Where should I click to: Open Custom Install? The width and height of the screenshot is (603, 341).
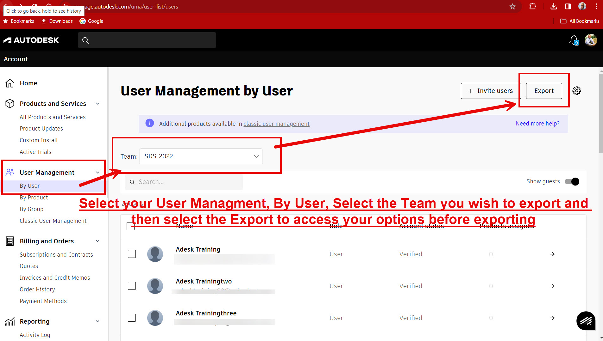(39, 140)
